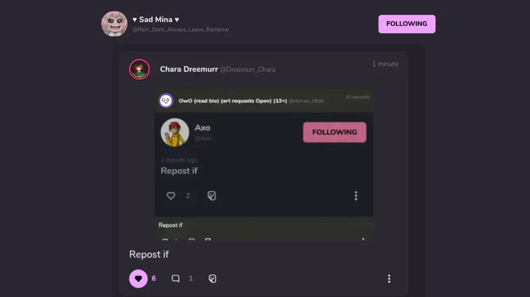Open the partially visible options dots below embedded post
The height and width of the screenshot is (297, 530).
[x=363, y=239]
